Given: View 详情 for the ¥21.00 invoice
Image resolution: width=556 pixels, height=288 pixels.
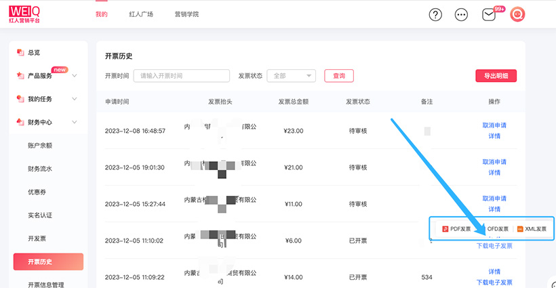Looking at the screenshot, I should (x=494, y=173).
